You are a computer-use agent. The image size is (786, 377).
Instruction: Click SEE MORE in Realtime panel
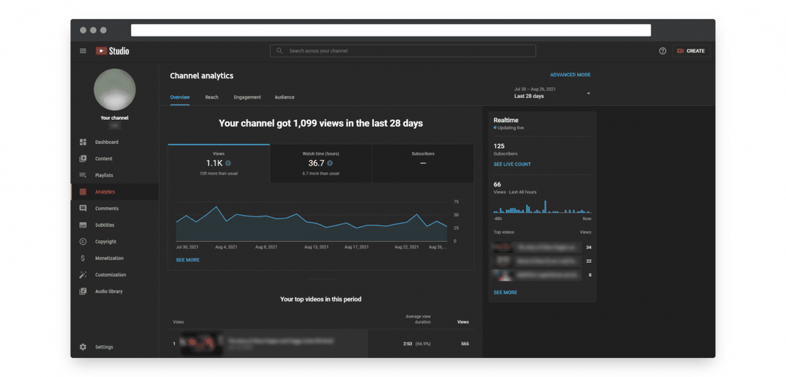pos(505,293)
